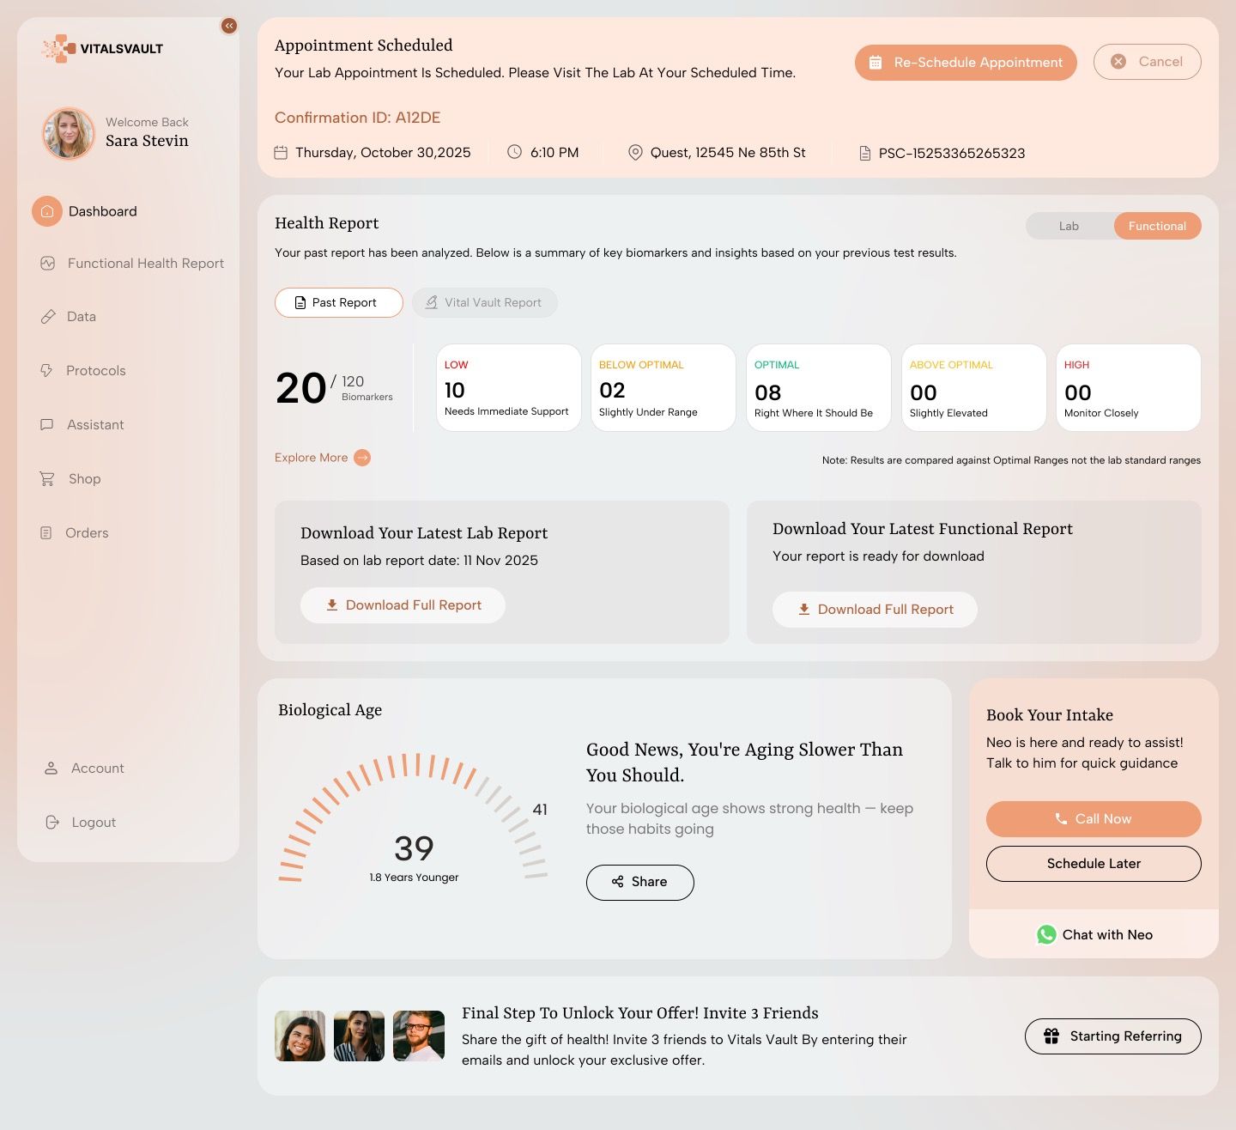Click the biological age gauge
This screenshot has width=1236, height=1130.
[x=414, y=820]
